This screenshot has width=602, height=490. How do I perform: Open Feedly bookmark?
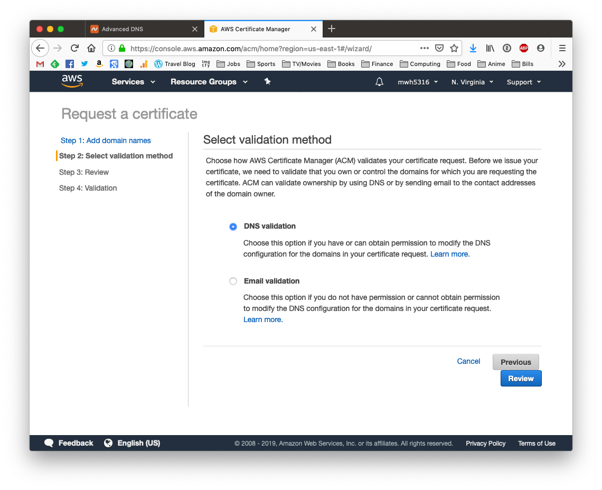point(55,64)
